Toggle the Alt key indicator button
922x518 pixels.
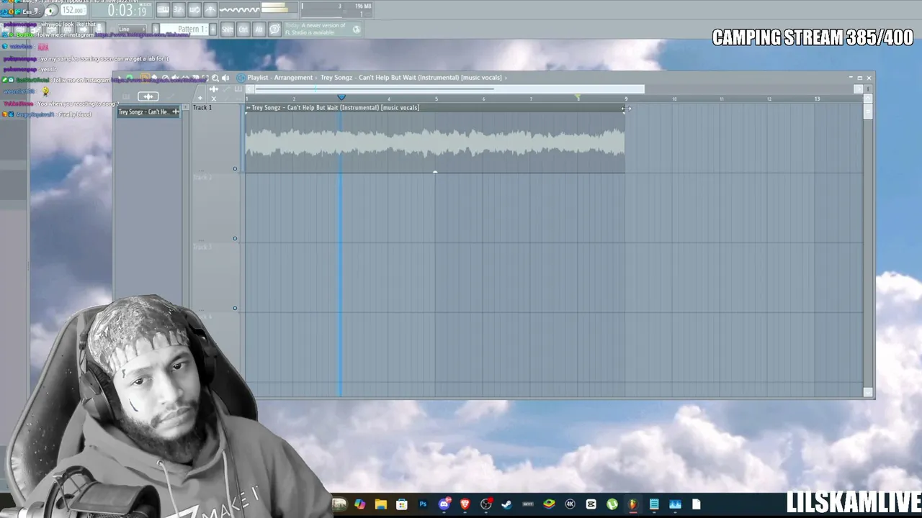pos(259,29)
